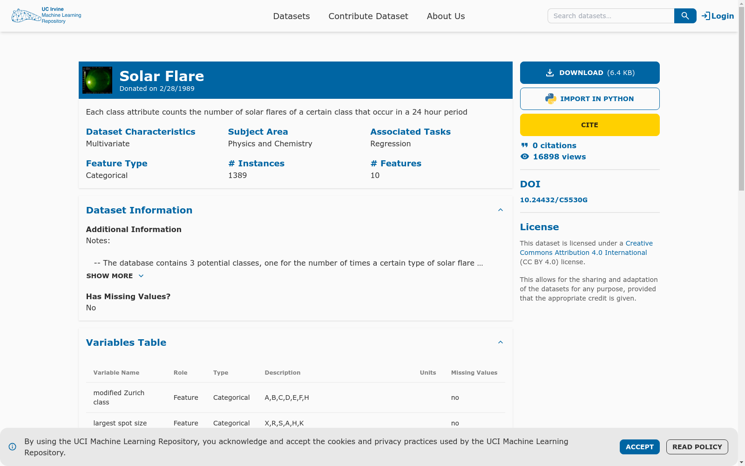Screen dimensions: 745x466
Task: Go to Contribute Dataset page
Action: pos(368,16)
